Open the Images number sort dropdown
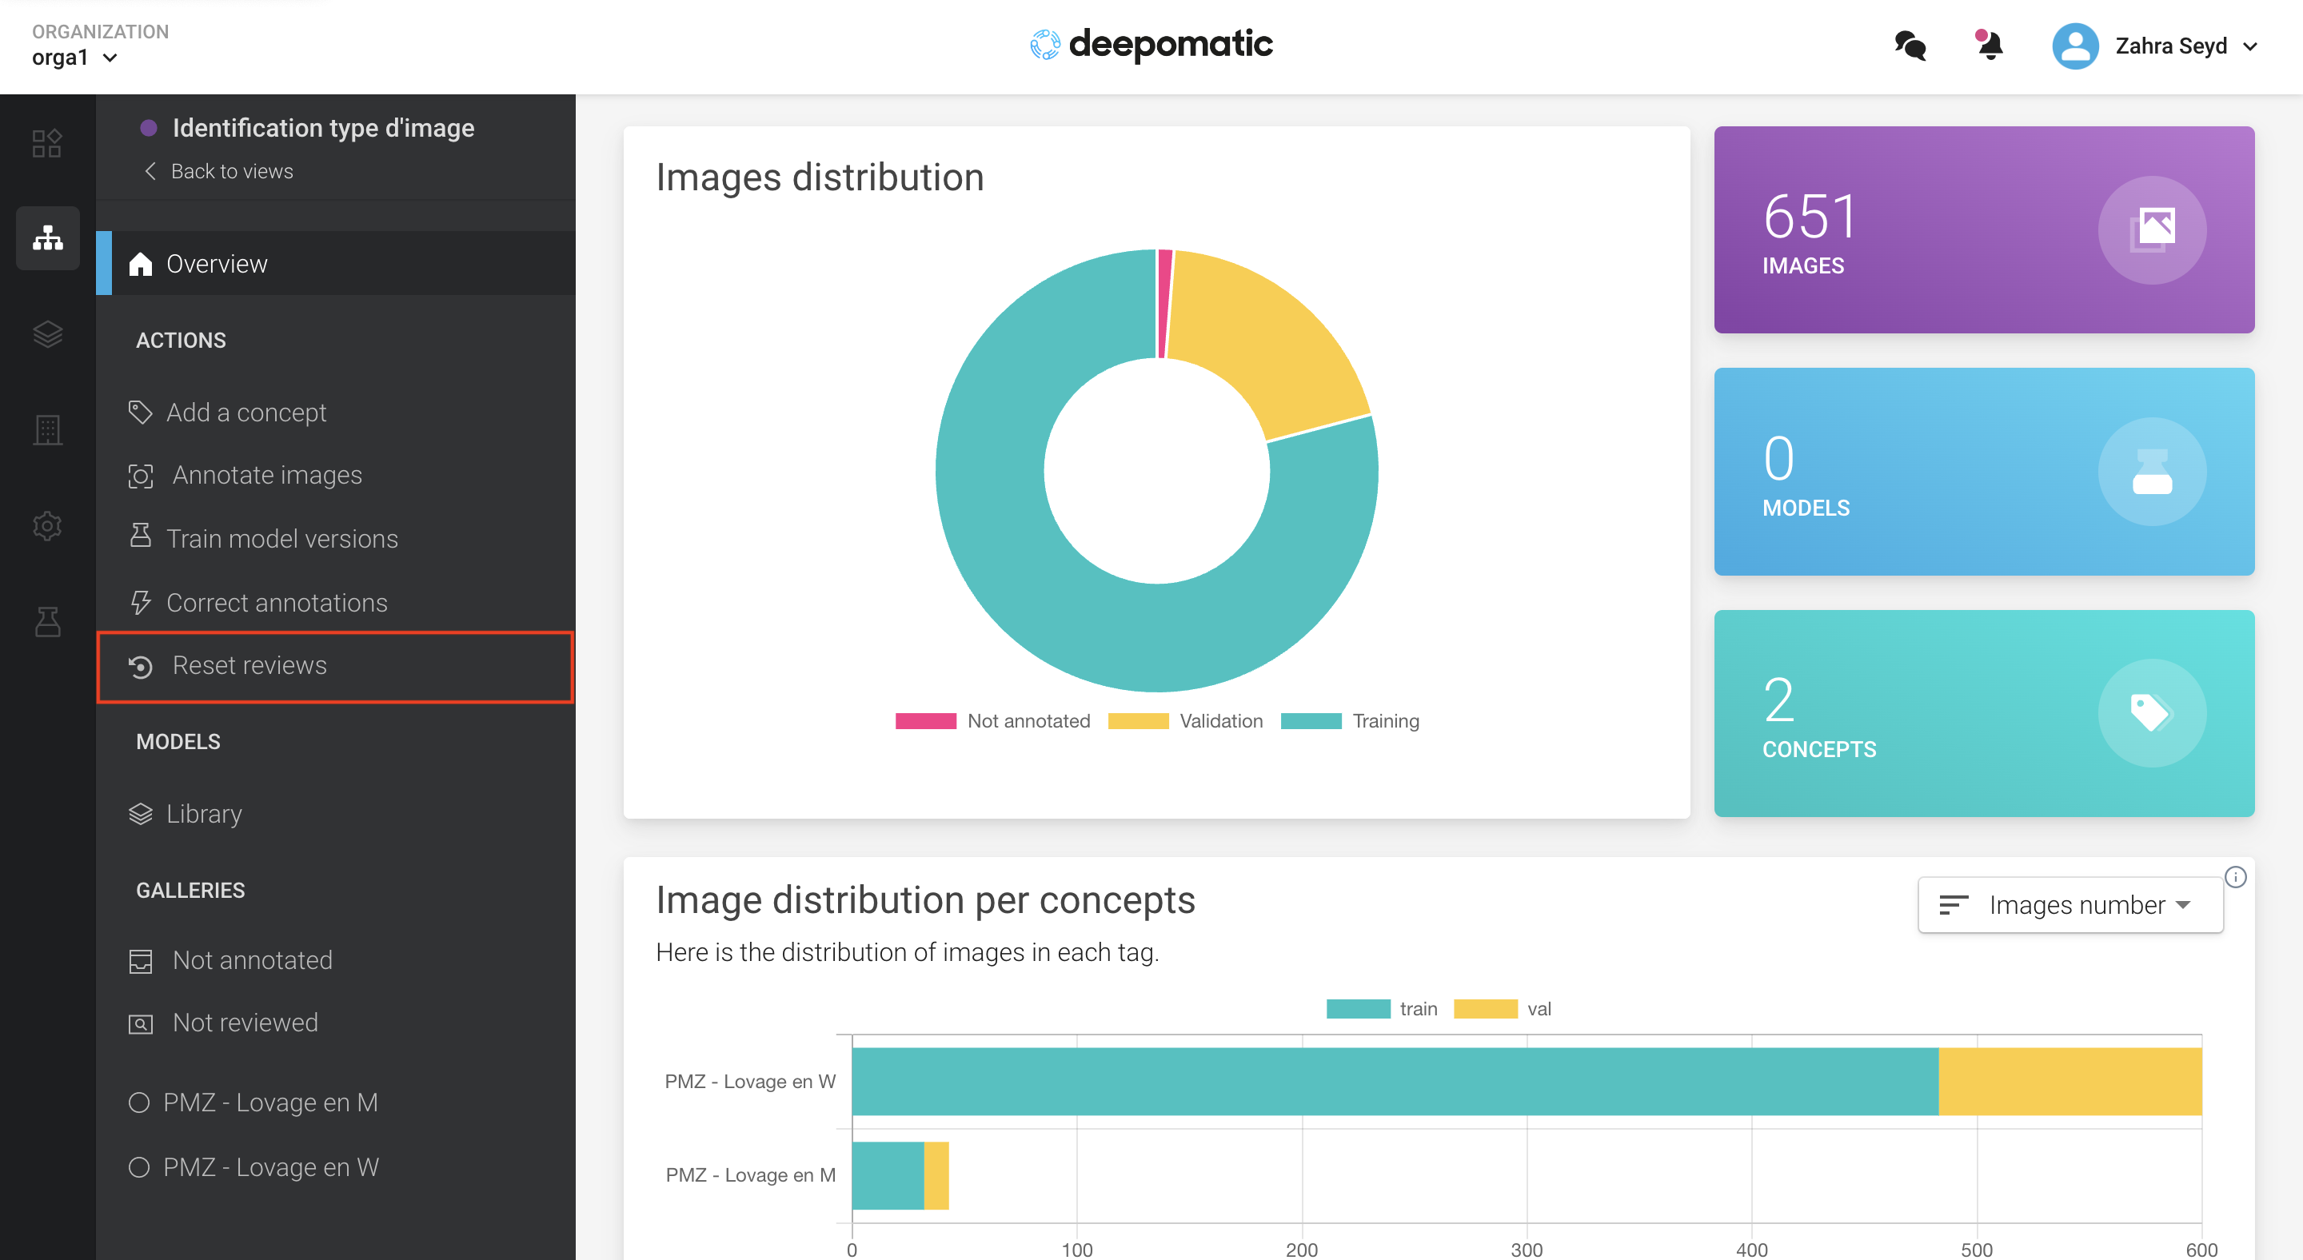2303x1260 pixels. tap(2070, 905)
